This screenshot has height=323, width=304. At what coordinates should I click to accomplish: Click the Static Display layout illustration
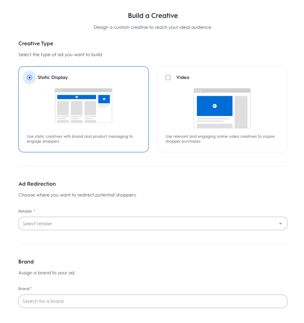(x=83, y=106)
